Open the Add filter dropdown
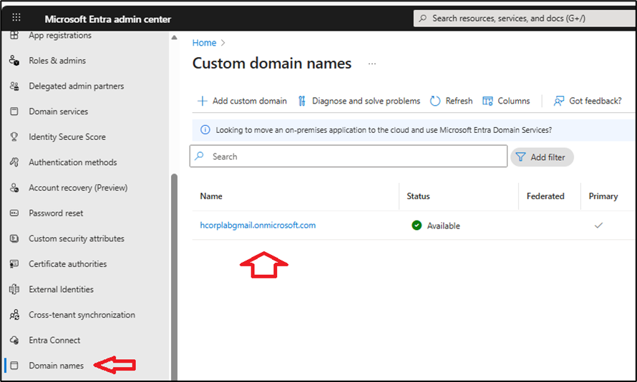Viewport: 637px width, 382px height. click(x=542, y=157)
